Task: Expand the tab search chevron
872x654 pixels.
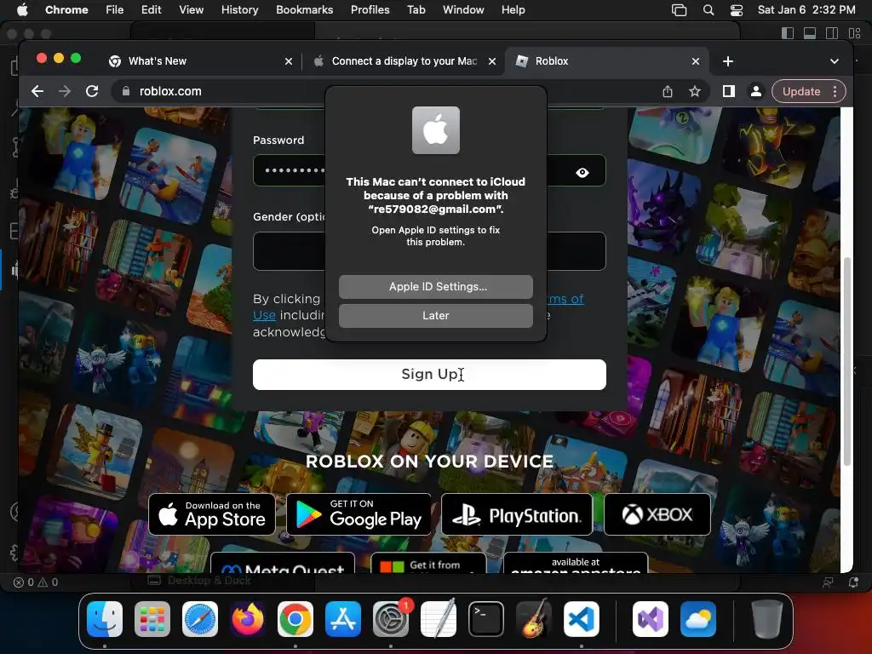Action: 835,61
